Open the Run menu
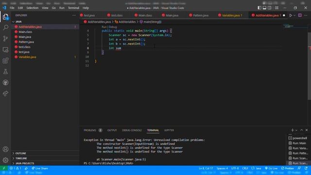The width and height of the screenshot is (311, 175). 62,8
